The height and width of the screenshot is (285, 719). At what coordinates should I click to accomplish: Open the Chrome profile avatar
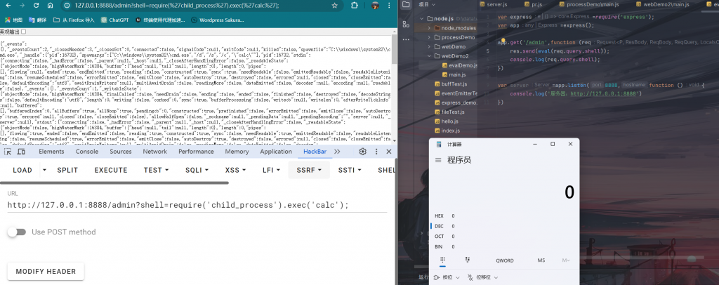click(375, 6)
